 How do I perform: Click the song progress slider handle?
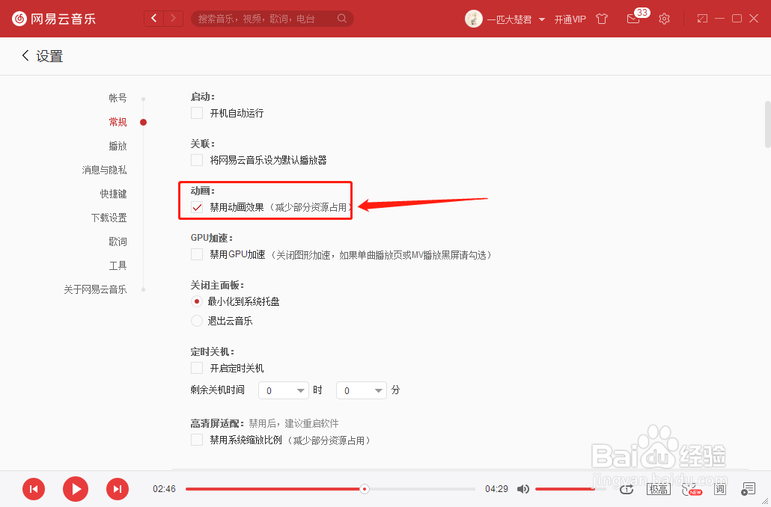pos(365,489)
